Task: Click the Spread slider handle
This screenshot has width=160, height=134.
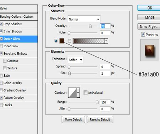Action: [69, 67]
